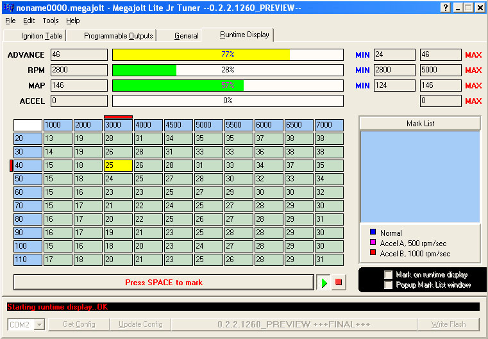Viewport: 488px width, 339px height.
Task: Click the ACCEL 0% progress bar
Action: tap(228, 101)
